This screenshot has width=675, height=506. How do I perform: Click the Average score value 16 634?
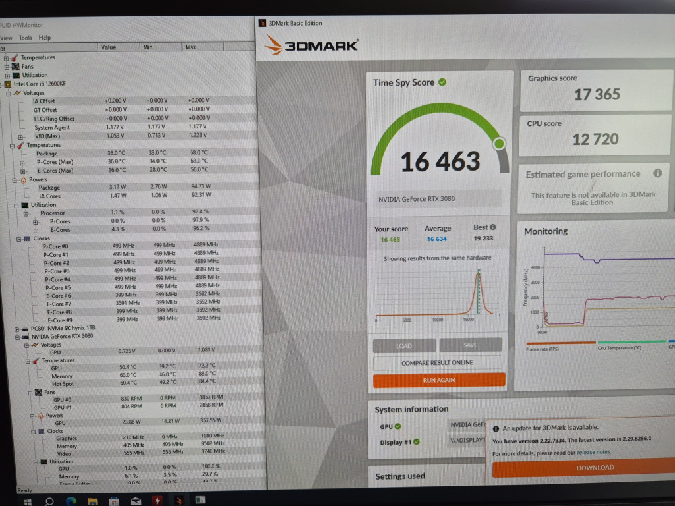436,239
